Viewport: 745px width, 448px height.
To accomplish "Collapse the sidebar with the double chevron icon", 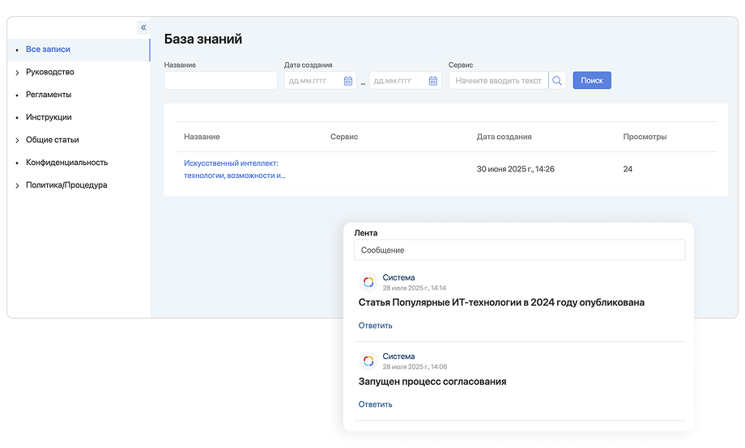I will [143, 27].
